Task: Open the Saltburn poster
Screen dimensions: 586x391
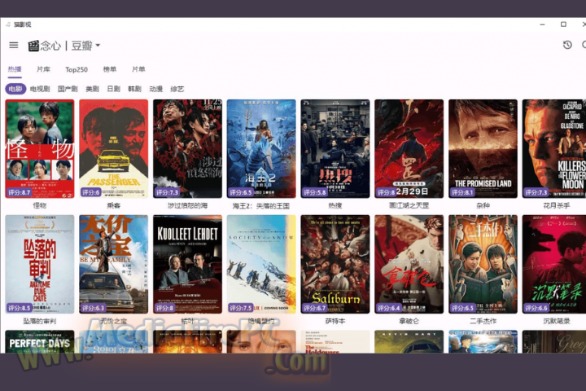Action: pyautogui.click(x=335, y=264)
